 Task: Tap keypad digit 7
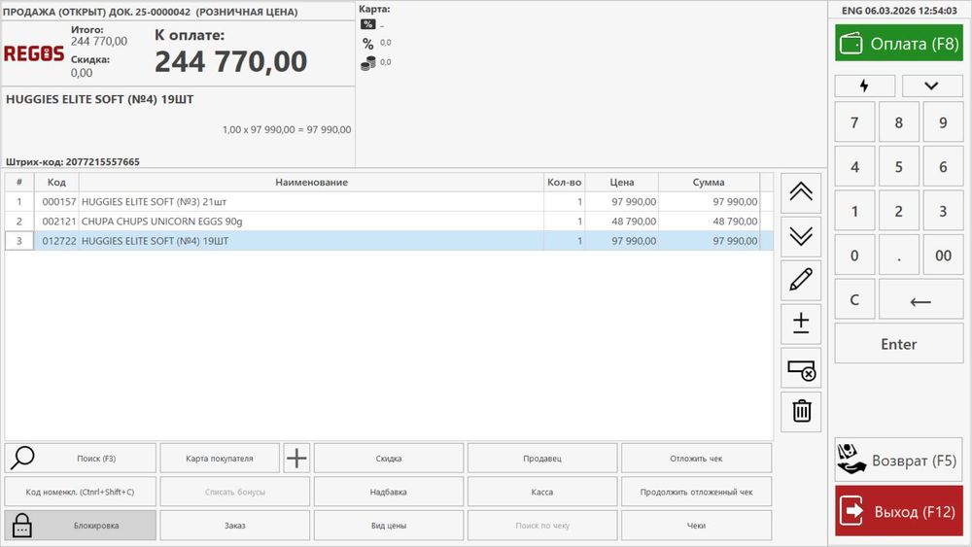[854, 122]
